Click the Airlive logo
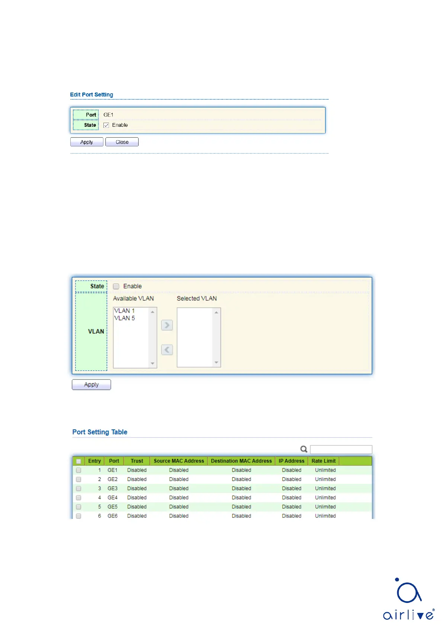The height and width of the screenshot is (626, 443). [x=408, y=599]
